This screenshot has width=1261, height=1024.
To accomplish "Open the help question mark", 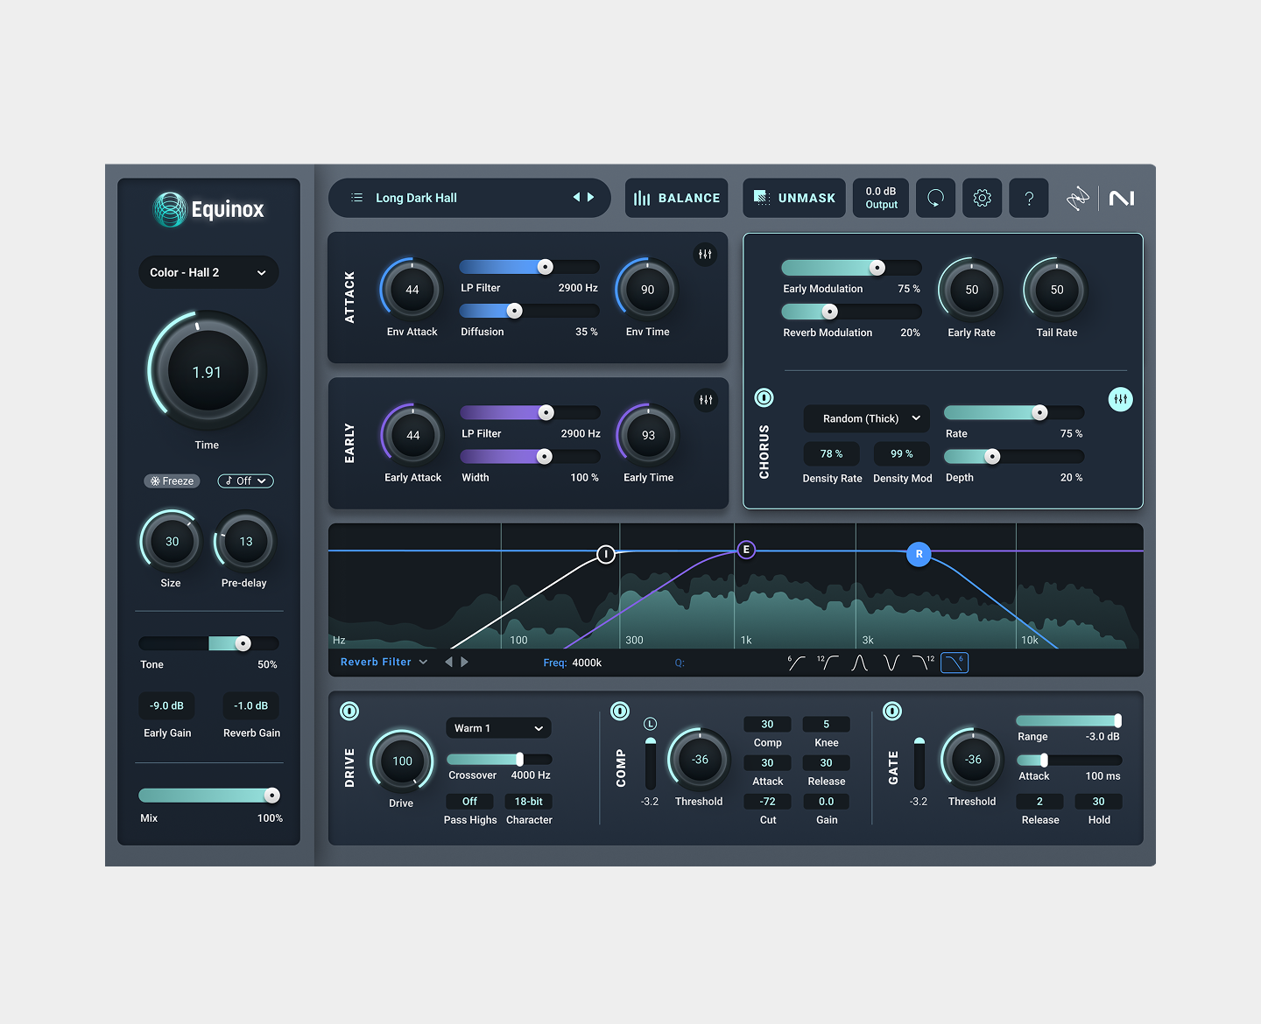I will [1029, 198].
